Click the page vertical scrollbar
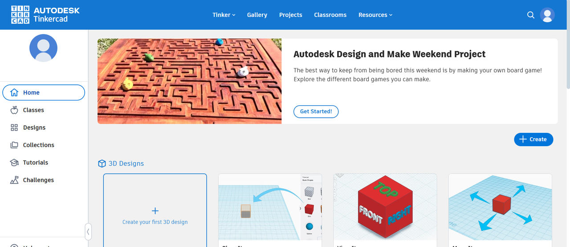Viewport: 570px width, 247px height. (x=568, y=44)
